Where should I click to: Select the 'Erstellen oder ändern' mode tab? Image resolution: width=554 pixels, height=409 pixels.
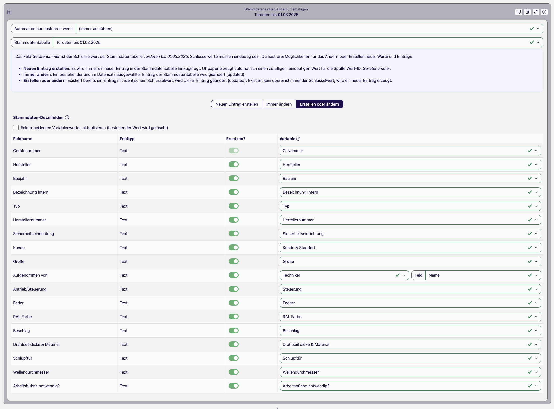pos(319,104)
